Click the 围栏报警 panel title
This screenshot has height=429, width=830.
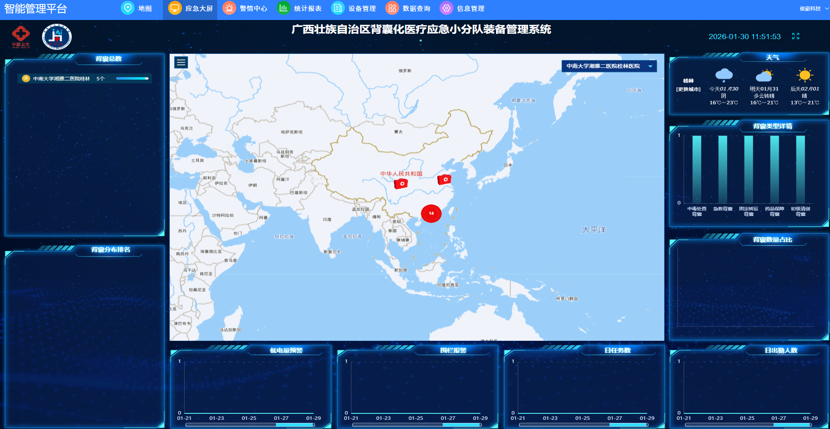pos(453,350)
